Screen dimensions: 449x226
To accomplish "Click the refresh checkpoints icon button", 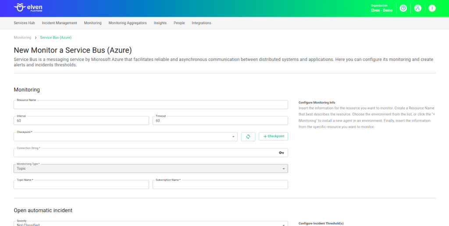I will click(248, 136).
